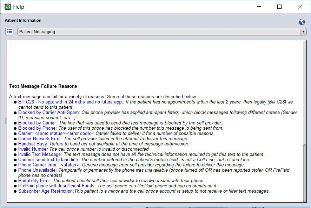Click the 'Carrier Network Error' entry
Screen dimensions: 311x208
[40, 138]
